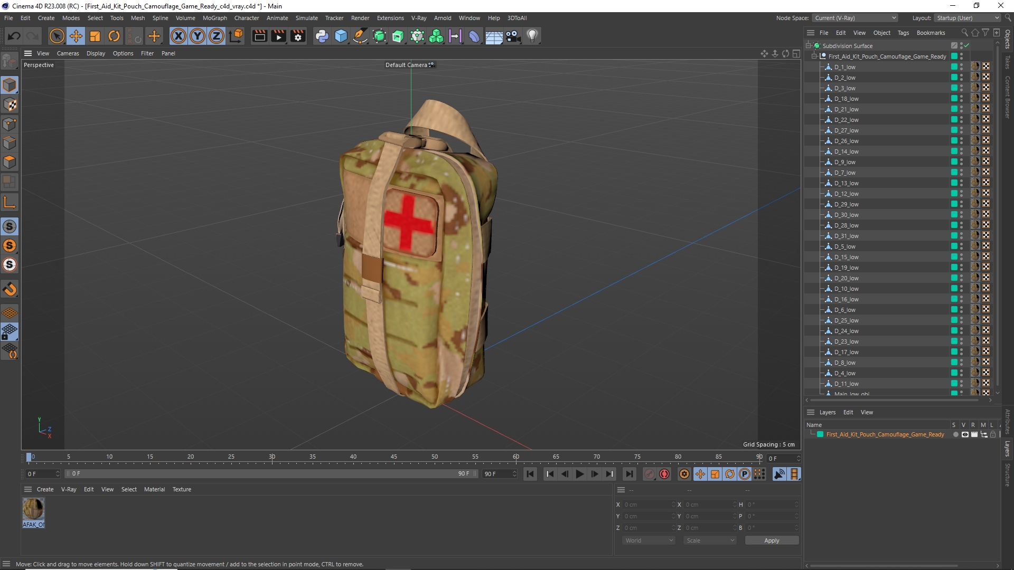
Task: Select Polygons mode in left sidebar
Action: pyautogui.click(x=10, y=162)
